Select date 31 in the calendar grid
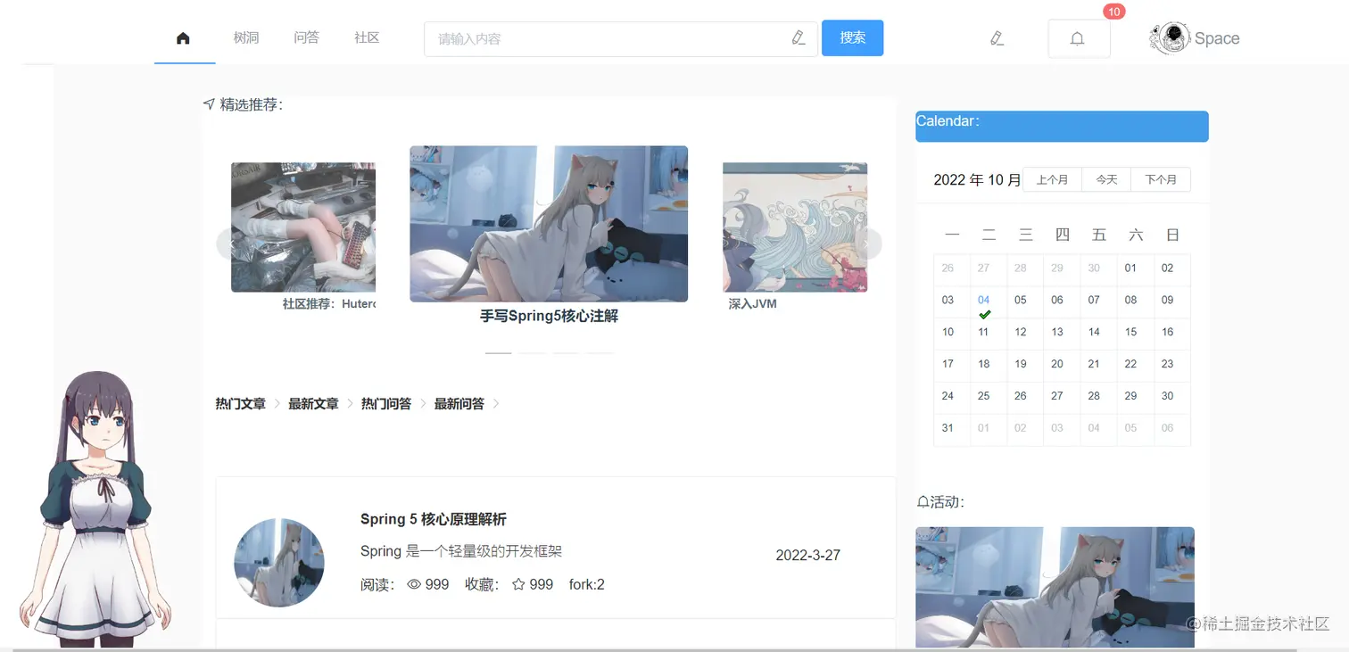The image size is (1349, 652). coord(948,428)
